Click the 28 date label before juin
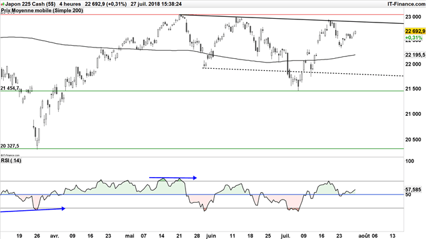This screenshot has width=426, height=239. pyautogui.click(x=197, y=236)
